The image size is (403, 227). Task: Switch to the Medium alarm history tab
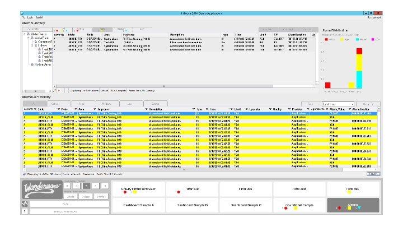point(107,104)
